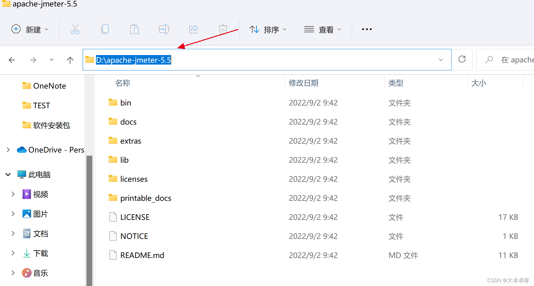Expand the Pictures (图片) node
This screenshot has height=286, width=534.
point(13,214)
